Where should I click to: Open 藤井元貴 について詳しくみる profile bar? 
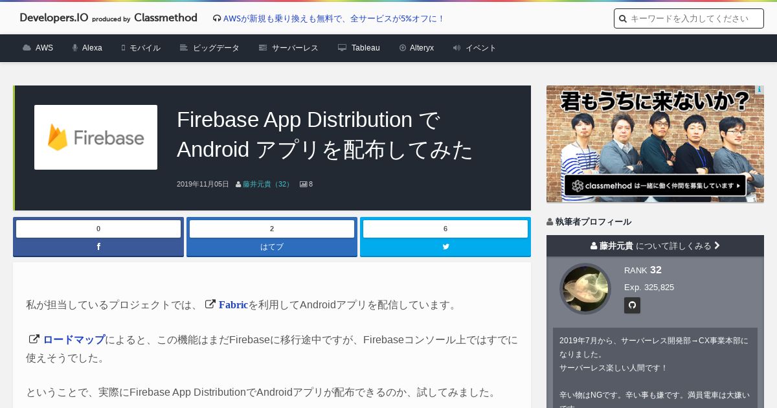click(655, 246)
